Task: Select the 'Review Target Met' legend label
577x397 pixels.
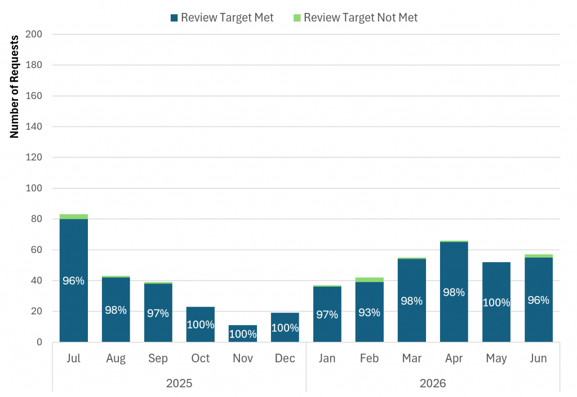Action: [227, 17]
